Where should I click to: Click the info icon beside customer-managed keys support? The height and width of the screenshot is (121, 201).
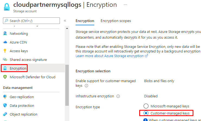click(86, 85)
